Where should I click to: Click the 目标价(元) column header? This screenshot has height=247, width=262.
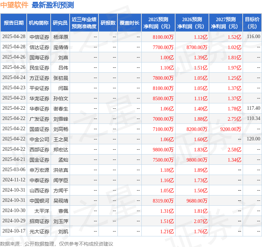point(252,23)
